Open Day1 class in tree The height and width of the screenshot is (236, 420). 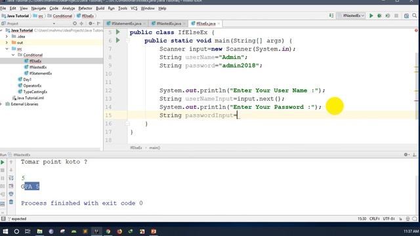pos(27,79)
